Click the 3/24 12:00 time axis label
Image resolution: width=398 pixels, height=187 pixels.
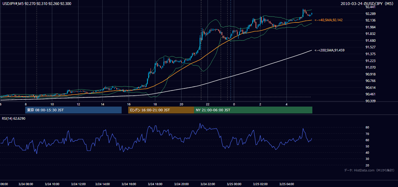tap(78, 184)
